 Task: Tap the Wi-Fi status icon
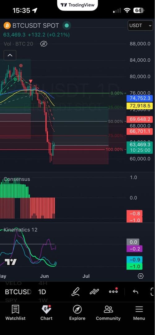click(127, 11)
